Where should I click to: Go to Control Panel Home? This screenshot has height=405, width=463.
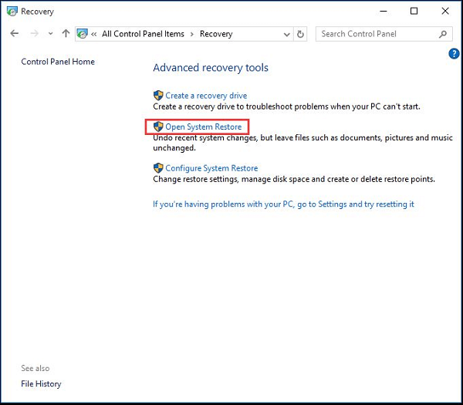pyautogui.click(x=58, y=62)
